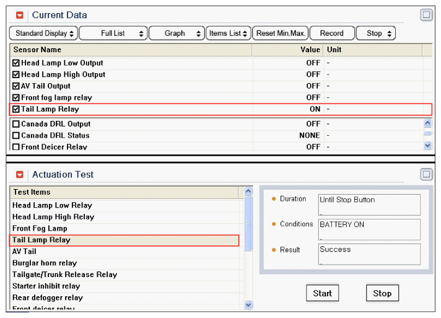This screenshot has width=441, height=318.
Task: Uncheck AV Tail Output checkbox
Action: [x=16, y=86]
